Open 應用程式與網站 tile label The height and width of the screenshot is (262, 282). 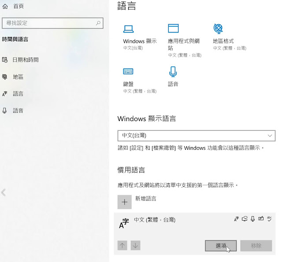coord(184,44)
